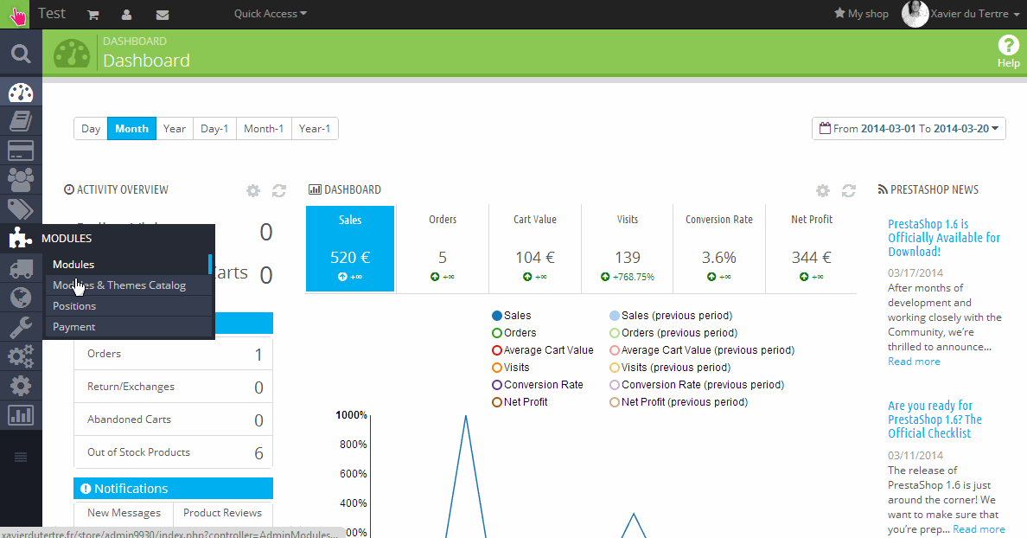The height and width of the screenshot is (538, 1027).
Task: Click the Help question mark icon
Action: (x=1008, y=45)
